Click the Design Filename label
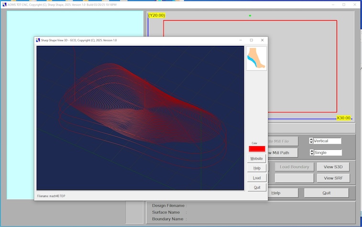This screenshot has width=362, height=227. (169, 205)
